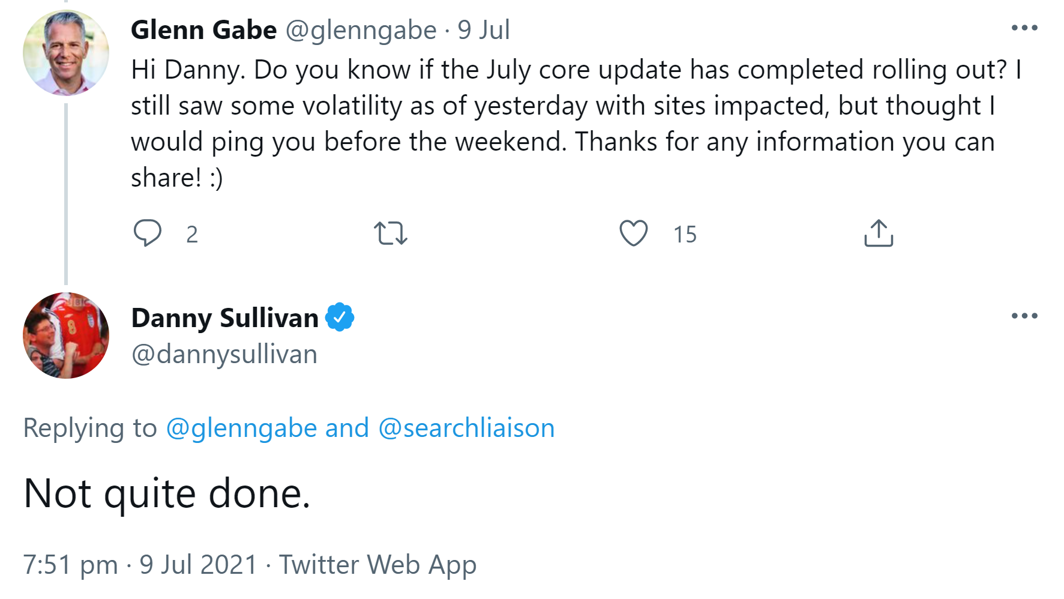The height and width of the screenshot is (599, 1064).
Task: Select the tweet text Not quite done
Action: coord(167,493)
